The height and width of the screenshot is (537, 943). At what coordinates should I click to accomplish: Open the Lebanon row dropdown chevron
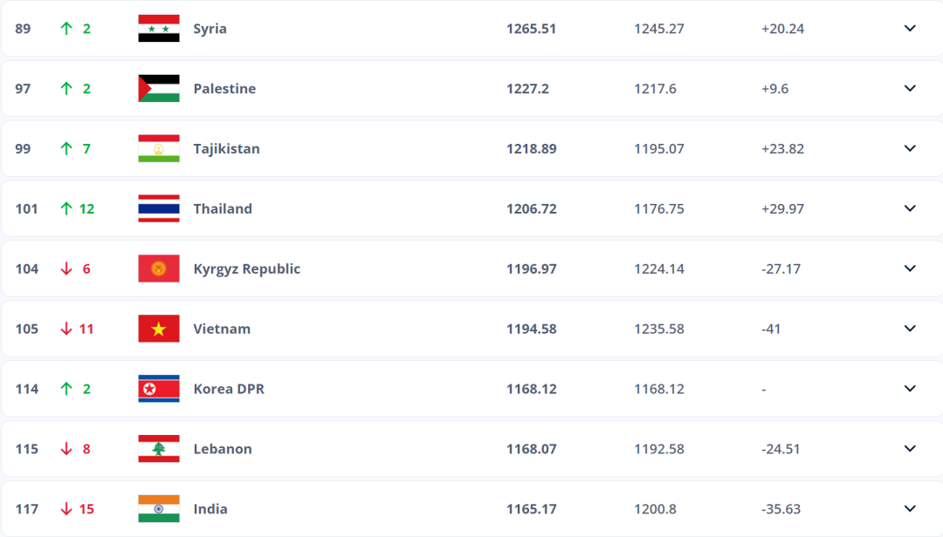[x=910, y=449]
